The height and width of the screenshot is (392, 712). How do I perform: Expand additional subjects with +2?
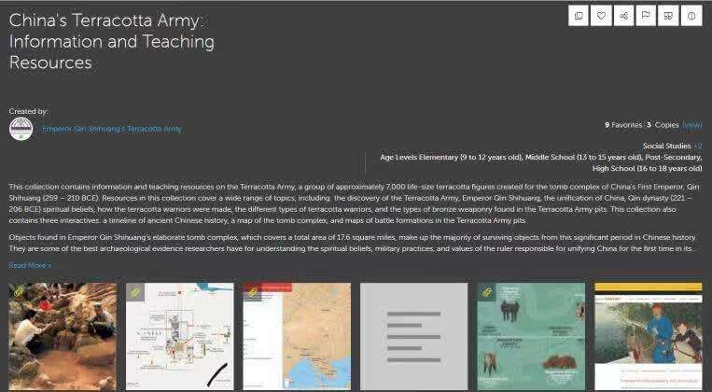(x=697, y=146)
